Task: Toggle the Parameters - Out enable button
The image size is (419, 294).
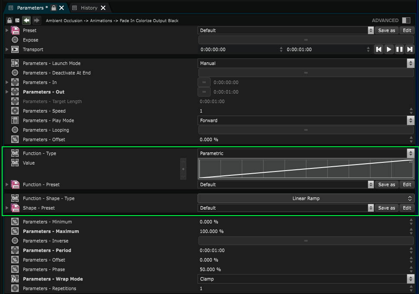Action: [204, 92]
